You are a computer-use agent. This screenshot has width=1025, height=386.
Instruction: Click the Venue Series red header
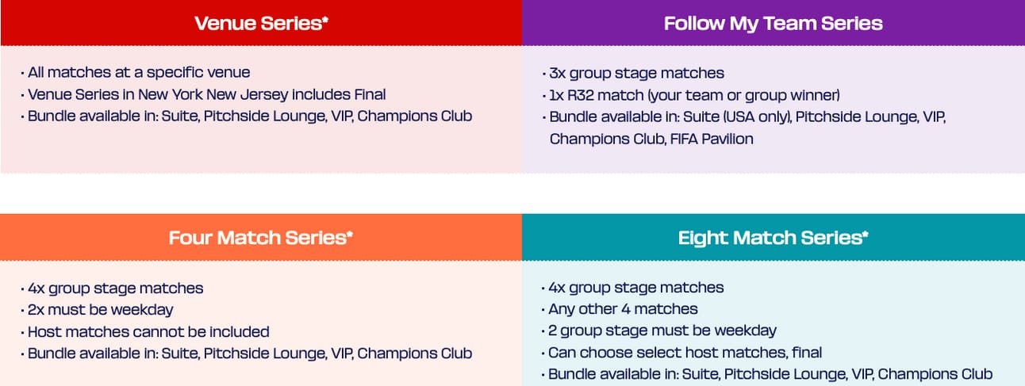click(x=261, y=23)
